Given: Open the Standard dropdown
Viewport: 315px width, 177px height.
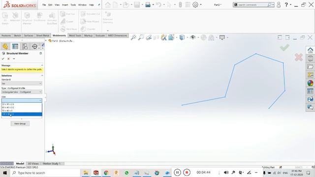Looking at the screenshot, I should [22, 83].
